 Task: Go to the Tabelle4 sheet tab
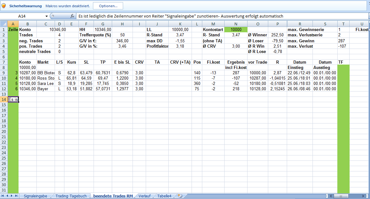164,196
